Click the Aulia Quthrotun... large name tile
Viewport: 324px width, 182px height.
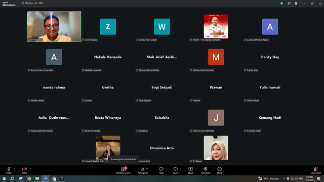(x=54, y=118)
